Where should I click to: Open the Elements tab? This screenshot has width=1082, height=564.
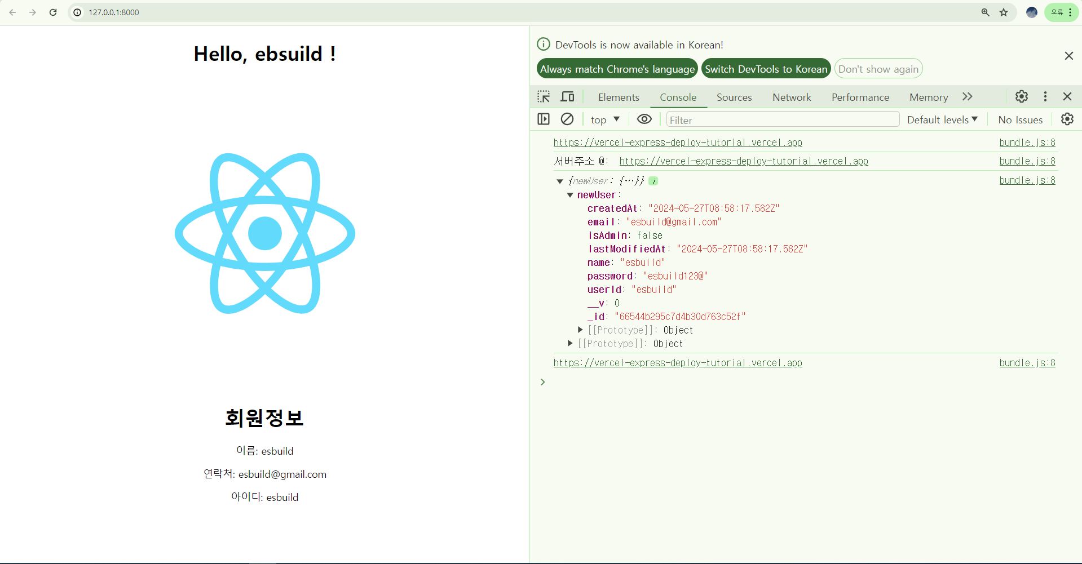619,97
